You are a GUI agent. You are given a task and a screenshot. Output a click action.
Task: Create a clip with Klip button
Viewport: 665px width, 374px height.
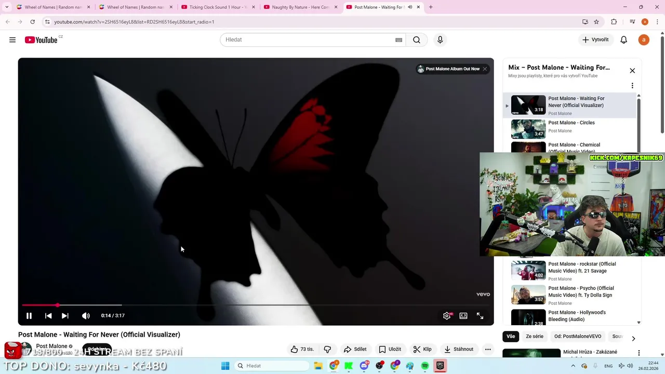coord(422,349)
